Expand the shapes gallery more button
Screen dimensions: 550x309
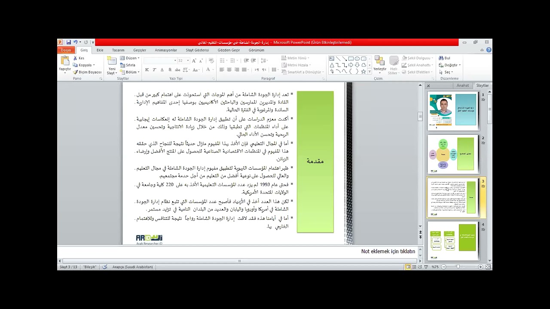point(370,71)
